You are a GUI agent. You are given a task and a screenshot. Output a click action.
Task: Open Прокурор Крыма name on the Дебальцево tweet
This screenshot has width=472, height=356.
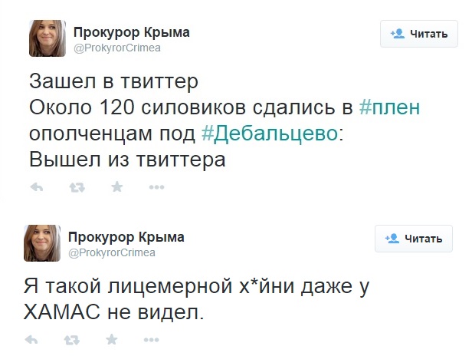(x=131, y=32)
